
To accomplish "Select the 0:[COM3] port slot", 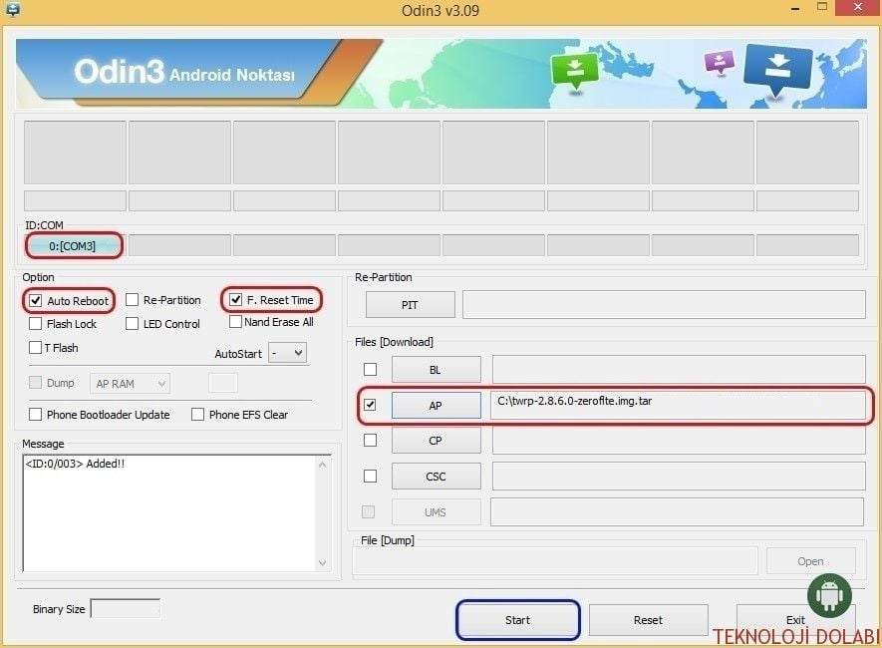I will click(x=73, y=246).
